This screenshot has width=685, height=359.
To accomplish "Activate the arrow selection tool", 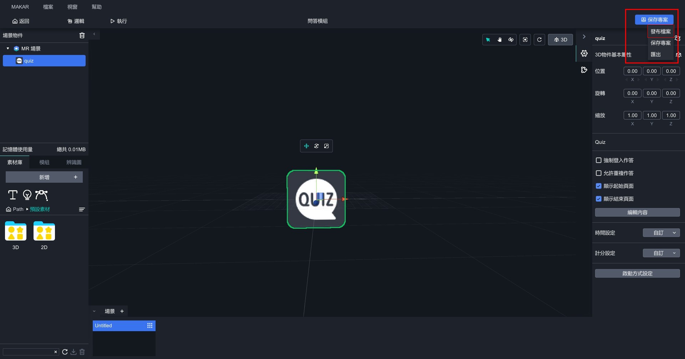I will tap(488, 40).
